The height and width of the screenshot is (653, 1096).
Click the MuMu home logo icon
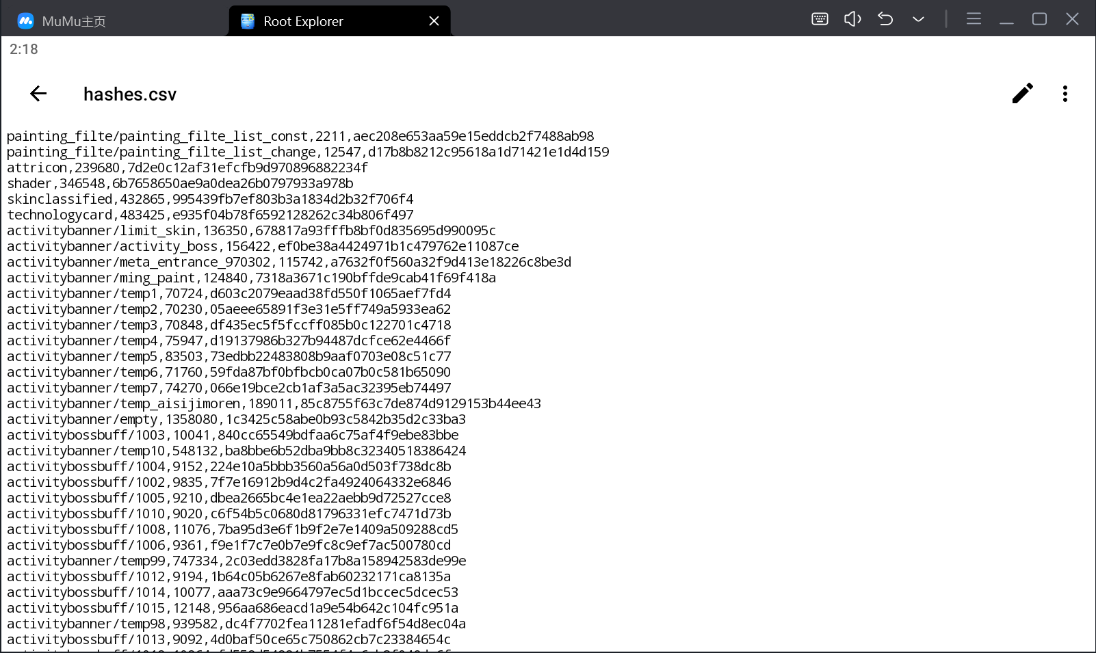pyautogui.click(x=26, y=21)
